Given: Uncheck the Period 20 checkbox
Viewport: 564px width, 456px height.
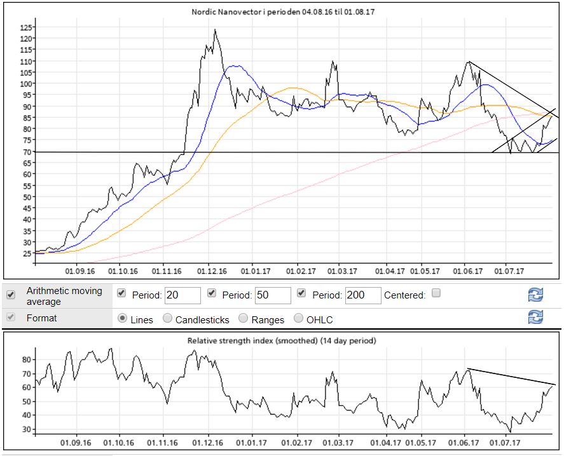Looking at the screenshot, I should click(122, 294).
